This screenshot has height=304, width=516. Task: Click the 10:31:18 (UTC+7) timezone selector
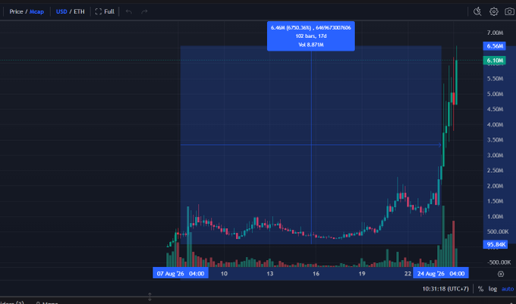pos(445,289)
